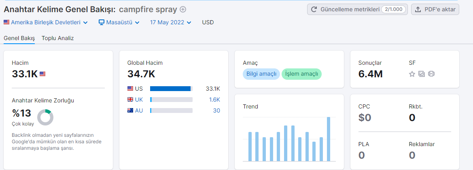Click the Bilgi amaçlı intent badge
Viewport: 473px width, 170px height.
[261, 74]
